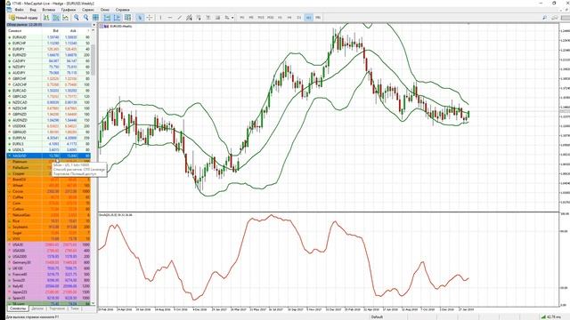Viewport: 570px width, 320px height.
Task: Zoom out on the chart
Action: (x=85, y=18)
